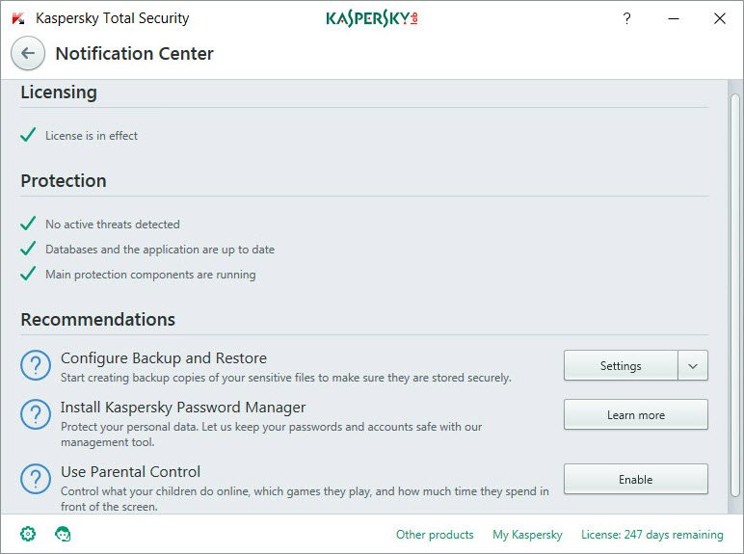Click the back arrow button
The image size is (744, 554).
[28, 54]
